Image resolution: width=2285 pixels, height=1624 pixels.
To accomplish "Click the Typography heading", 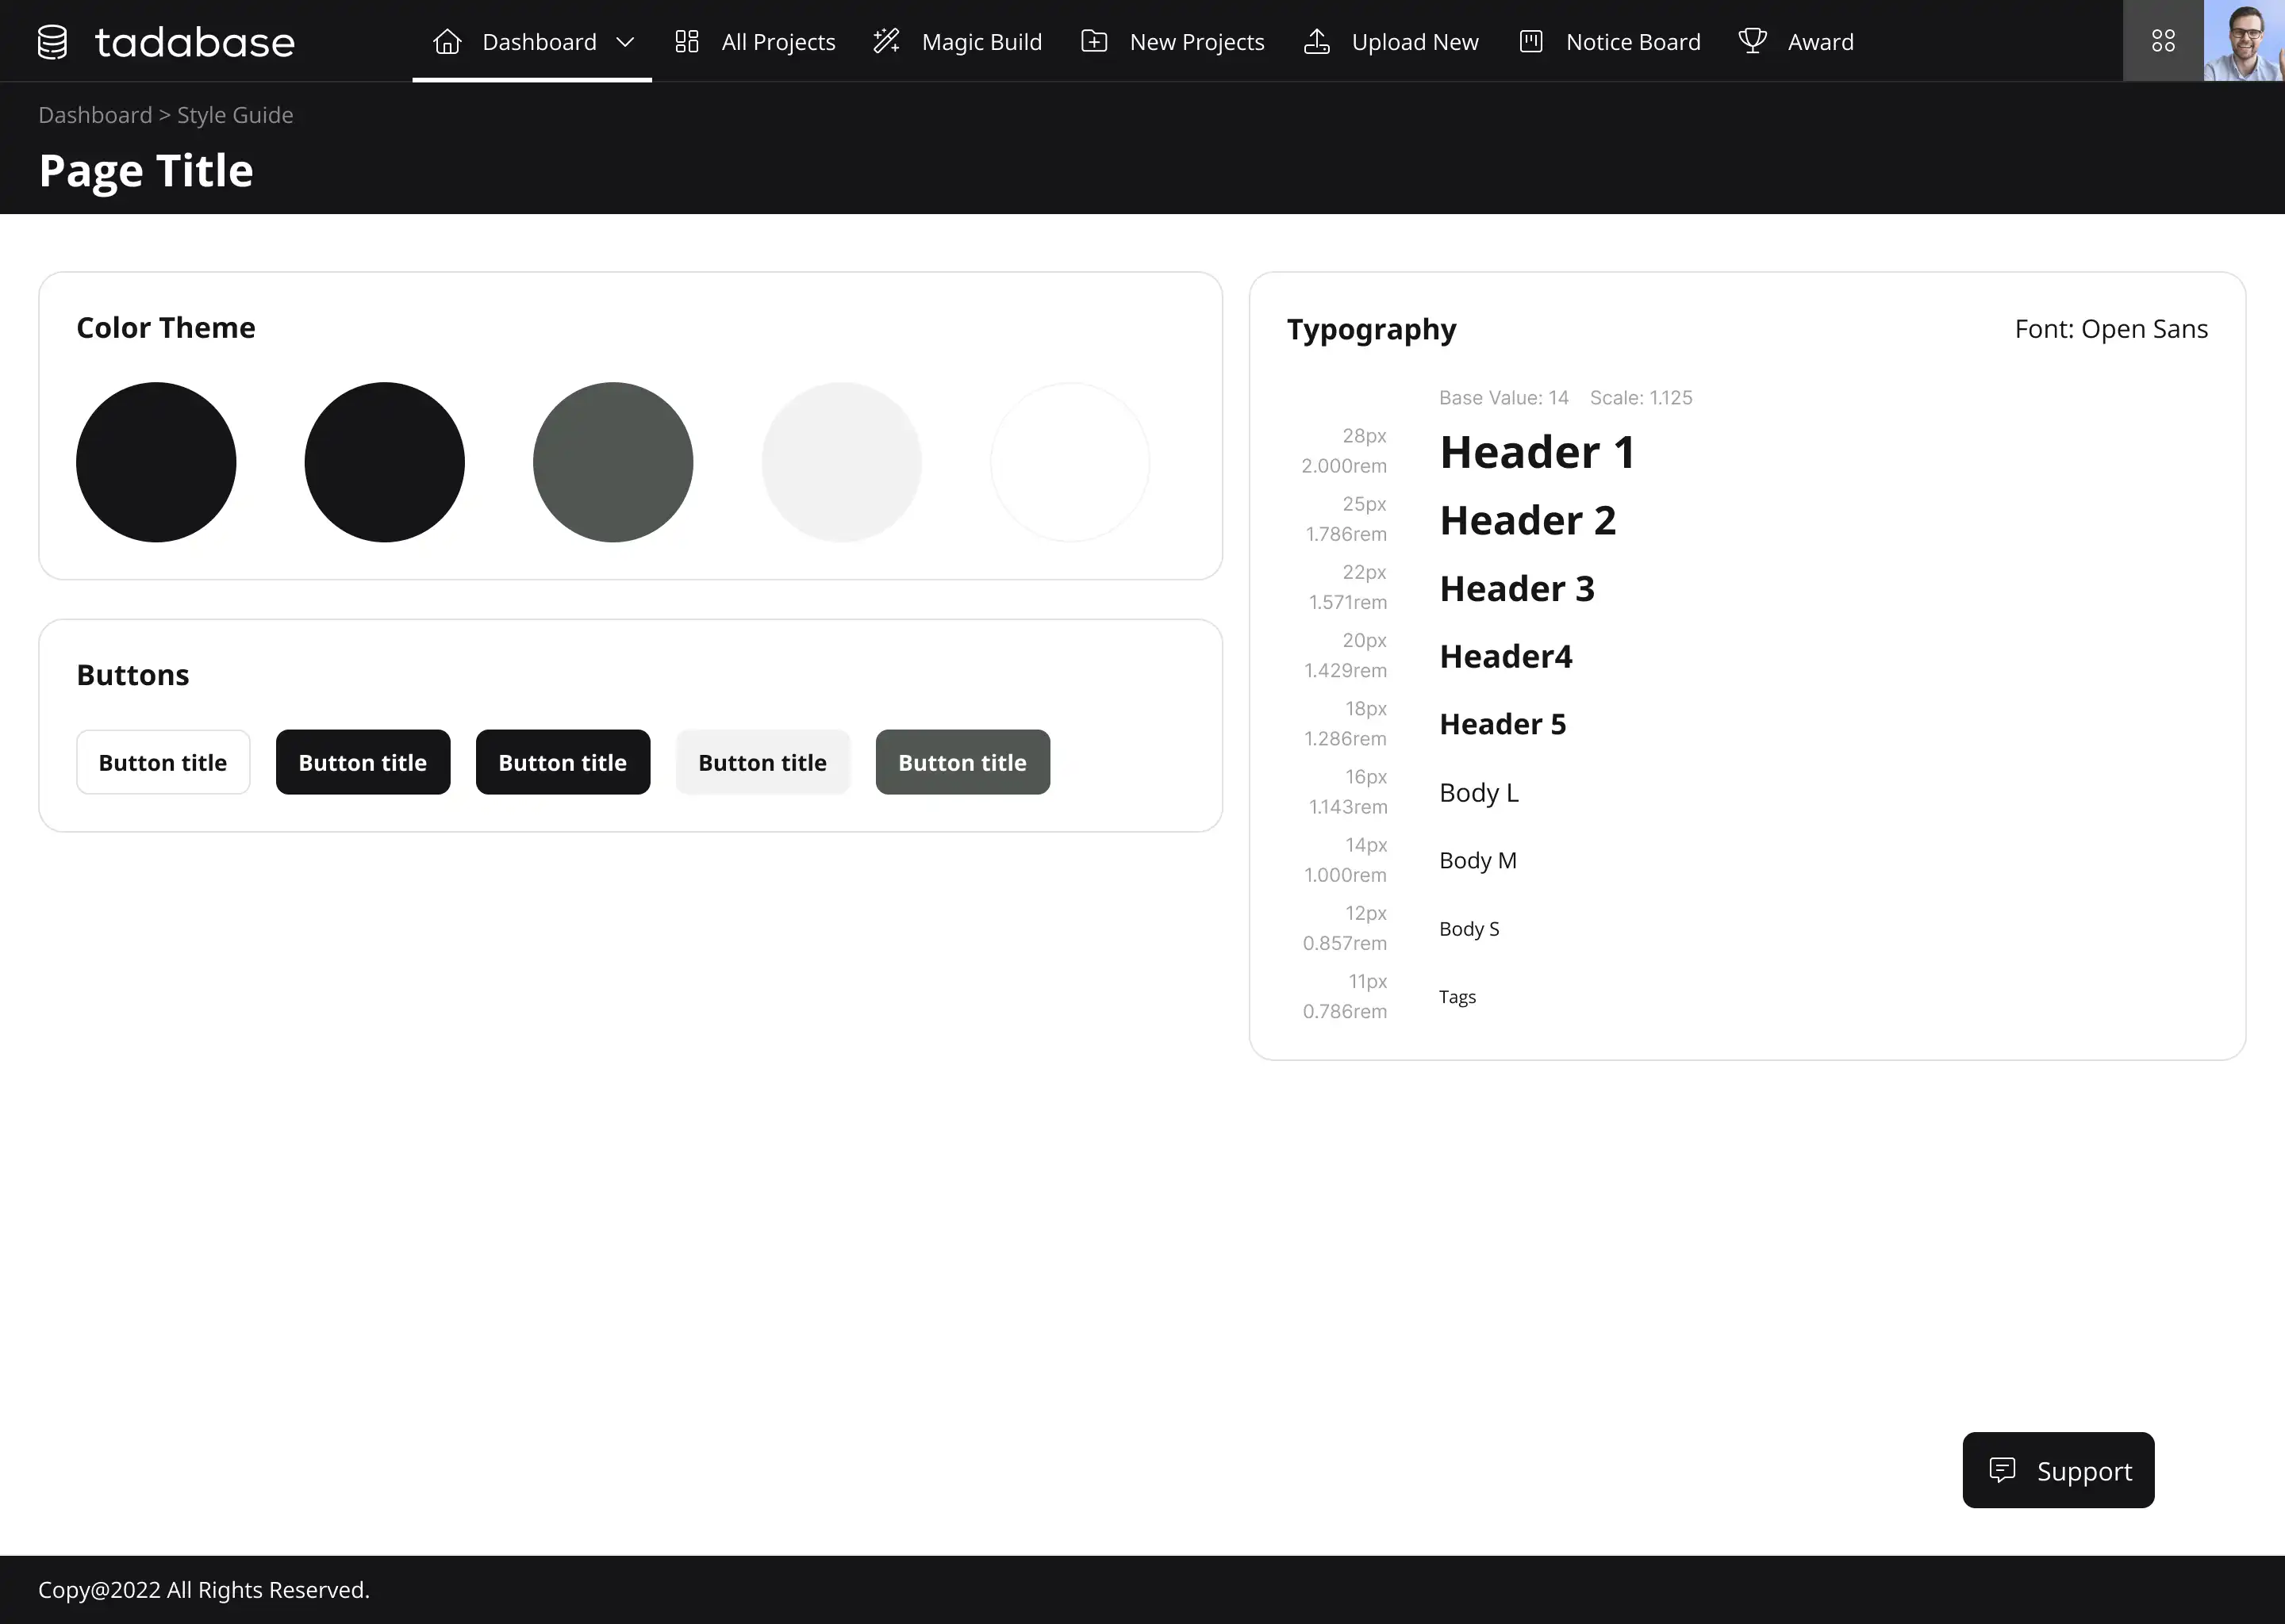I will click(x=1372, y=330).
